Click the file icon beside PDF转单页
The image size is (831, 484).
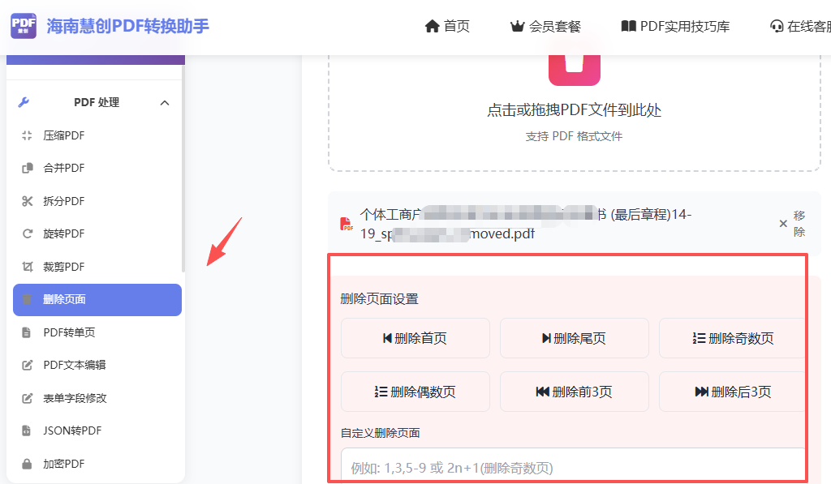(27, 332)
